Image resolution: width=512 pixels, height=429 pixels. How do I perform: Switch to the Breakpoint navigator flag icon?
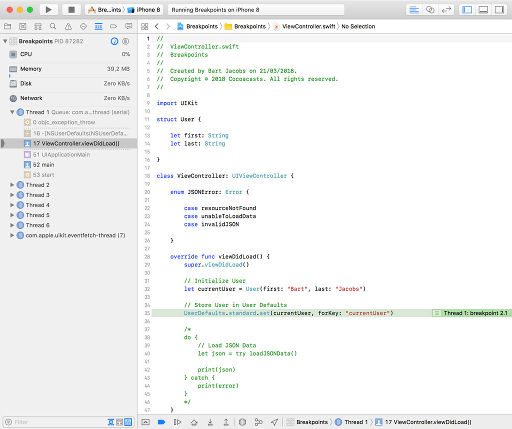113,26
